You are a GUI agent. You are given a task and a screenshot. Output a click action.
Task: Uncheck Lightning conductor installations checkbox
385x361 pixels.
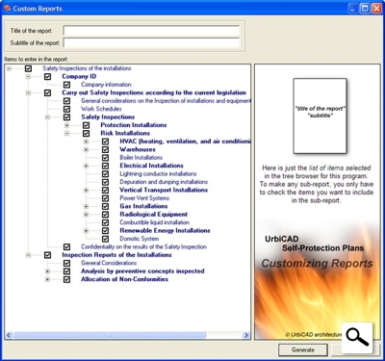point(105,174)
